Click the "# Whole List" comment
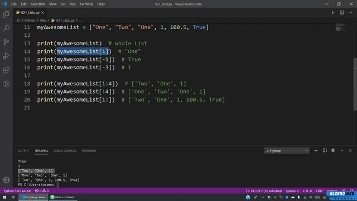This screenshot has width=357, height=201. (128, 44)
